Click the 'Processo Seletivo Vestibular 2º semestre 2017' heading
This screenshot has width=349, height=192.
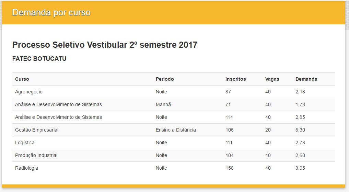(x=105, y=45)
